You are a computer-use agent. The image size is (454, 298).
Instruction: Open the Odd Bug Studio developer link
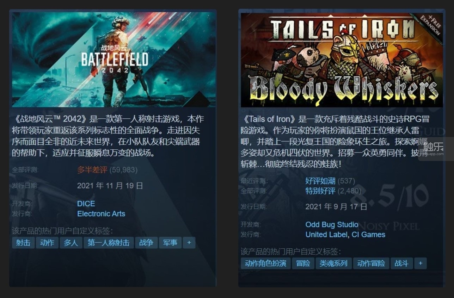click(332, 225)
